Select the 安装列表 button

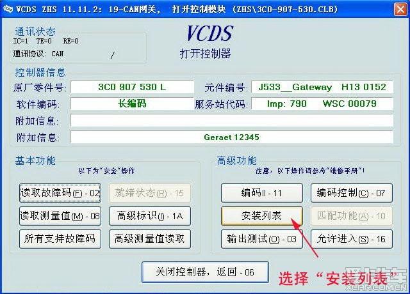(x=262, y=216)
